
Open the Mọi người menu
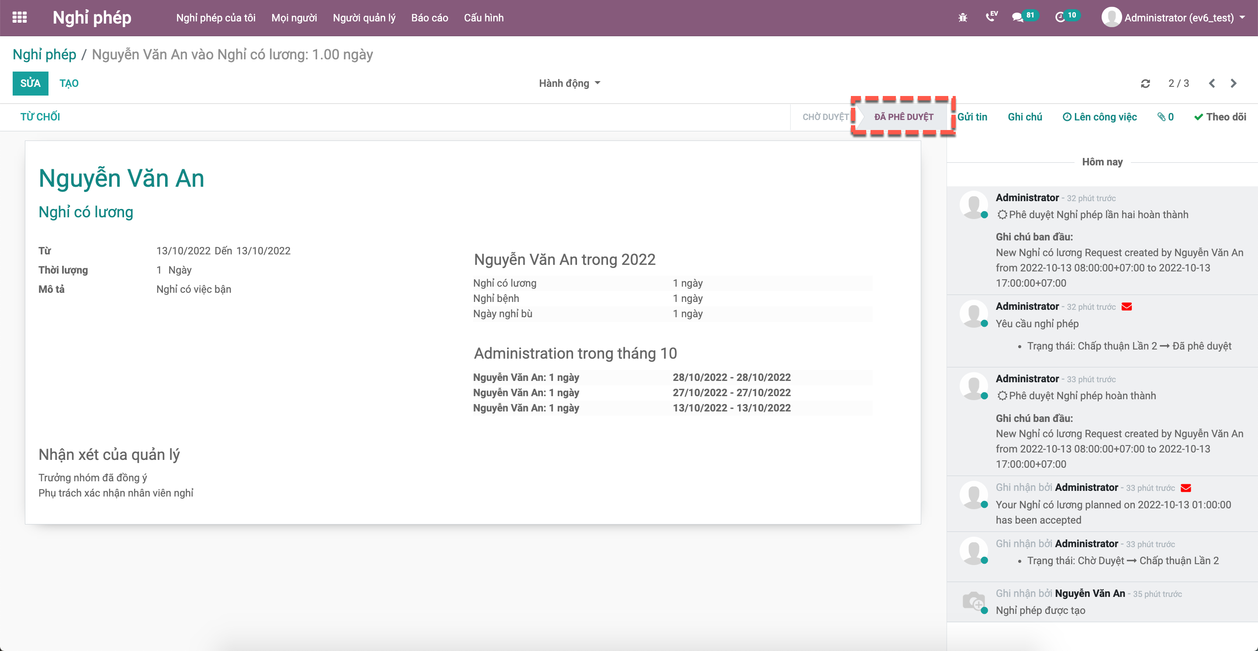coord(294,17)
